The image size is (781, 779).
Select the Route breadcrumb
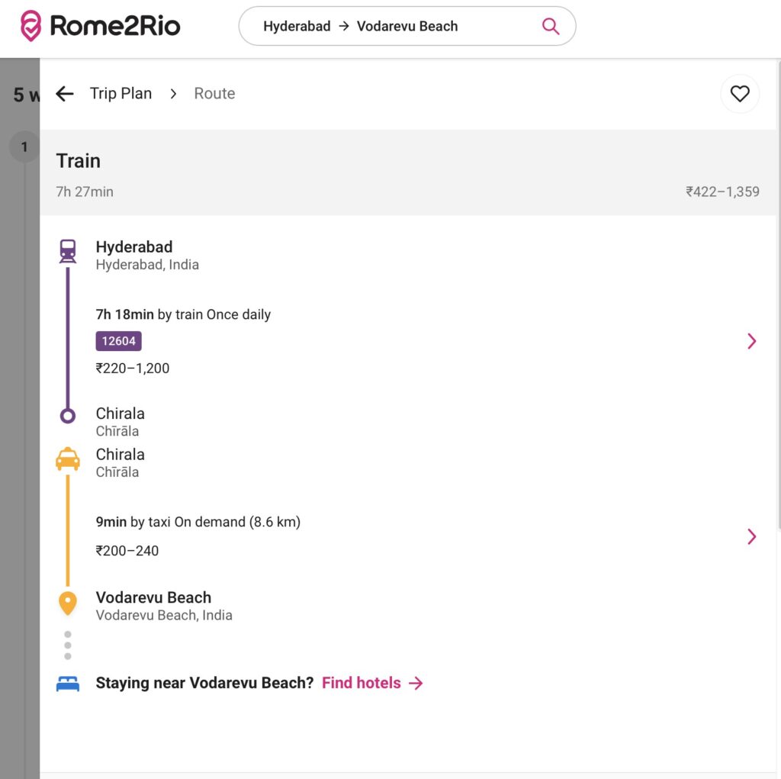[214, 94]
